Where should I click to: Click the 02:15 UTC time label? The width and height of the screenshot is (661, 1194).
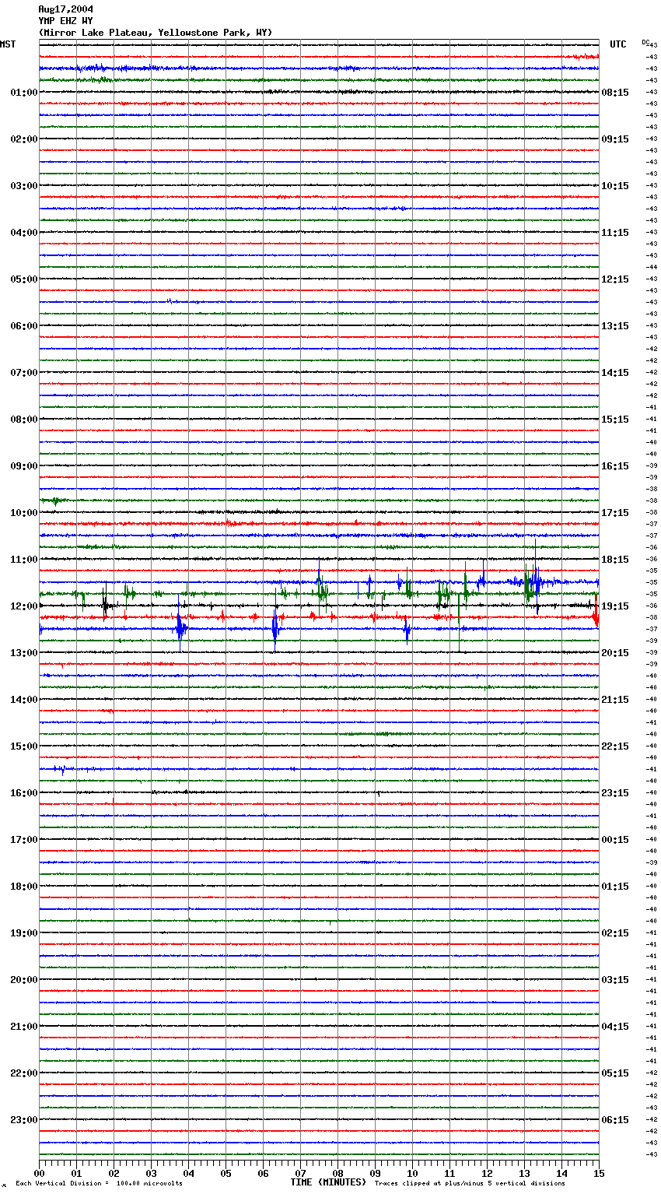coord(615,933)
